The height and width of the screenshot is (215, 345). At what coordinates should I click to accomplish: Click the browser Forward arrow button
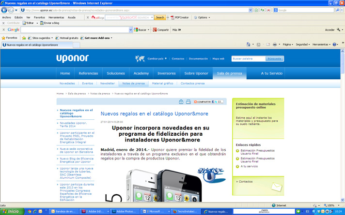coord(11,10)
